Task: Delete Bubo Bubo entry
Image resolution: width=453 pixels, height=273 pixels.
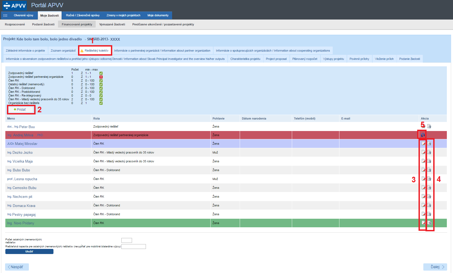Action: coord(429,170)
